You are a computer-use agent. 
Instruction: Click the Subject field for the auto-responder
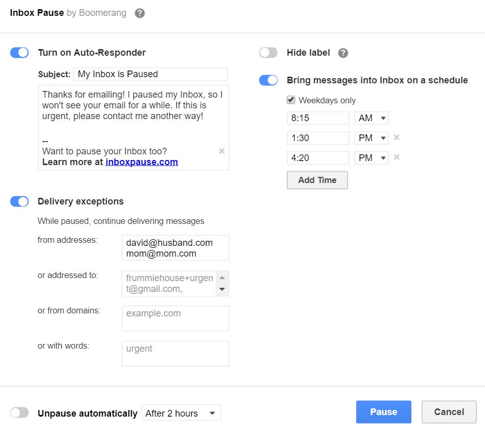point(150,74)
